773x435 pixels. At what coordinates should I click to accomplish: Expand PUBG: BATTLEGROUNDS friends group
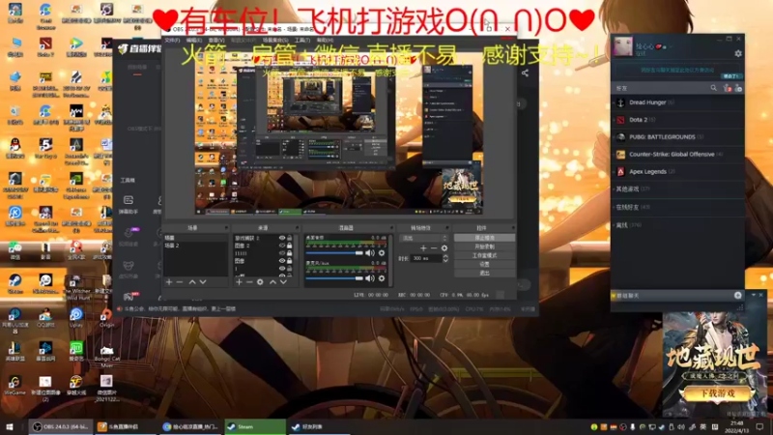click(x=677, y=137)
